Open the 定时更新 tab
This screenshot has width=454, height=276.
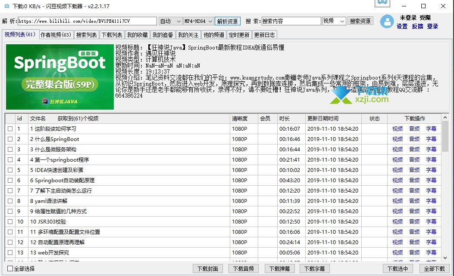coord(239,35)
